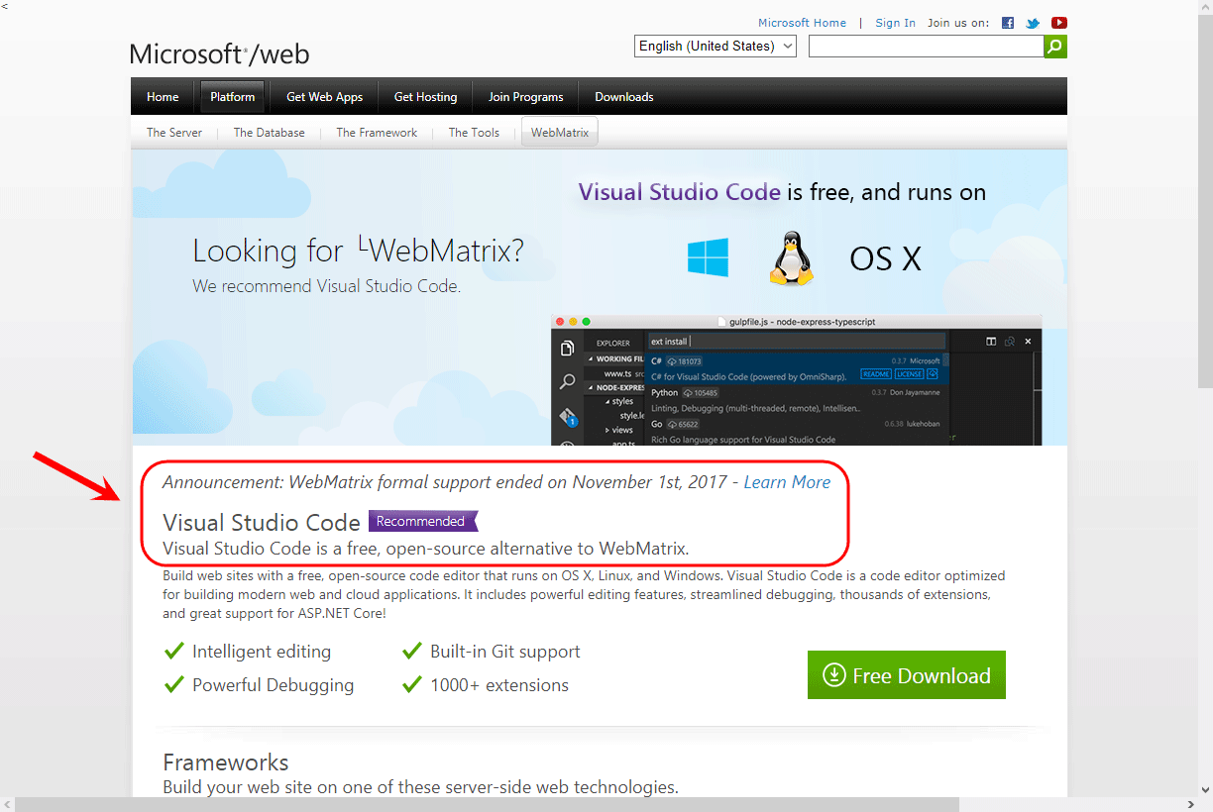1213x812 pixels.
Task: Click the Visual Studio Code banner heading
Action: (x=680, y=192)
